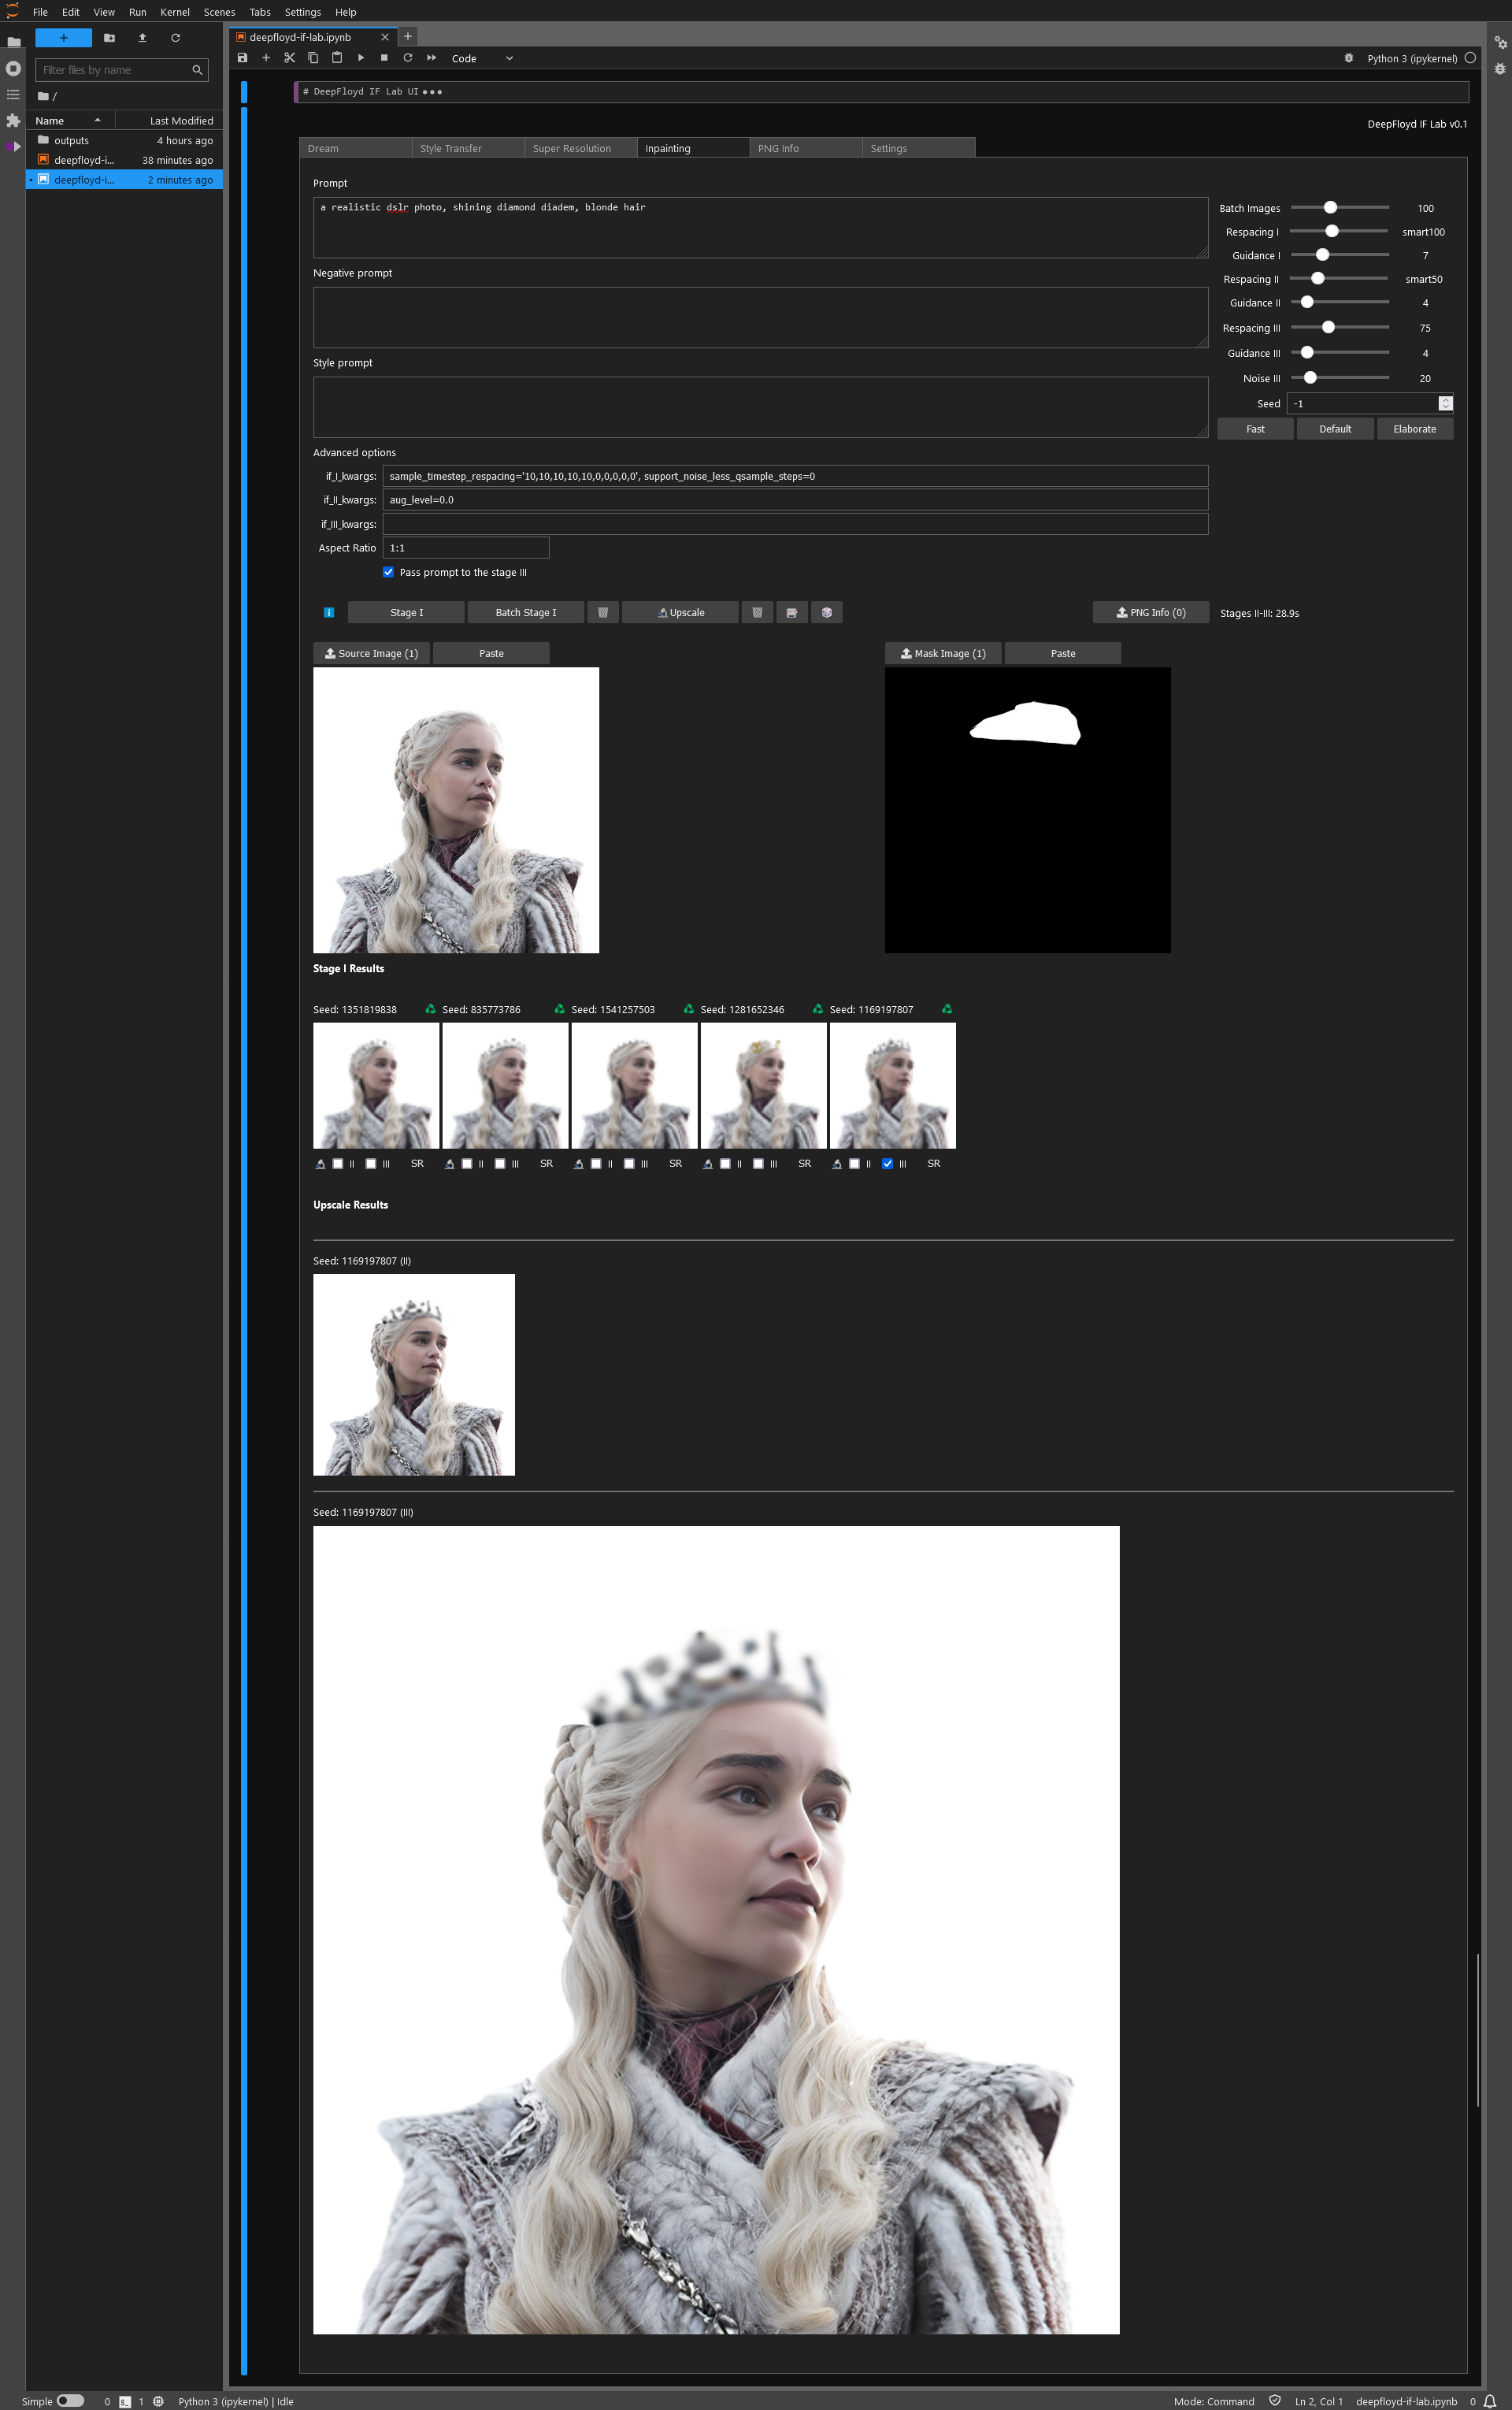Switch to the Dream tab
This screenshot has width=1512, height=2410.
click(355, 148)
